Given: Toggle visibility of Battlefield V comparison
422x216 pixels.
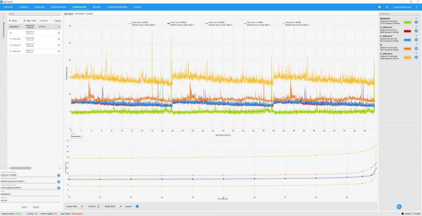Looking at the screenshot, I should (416, 22).
